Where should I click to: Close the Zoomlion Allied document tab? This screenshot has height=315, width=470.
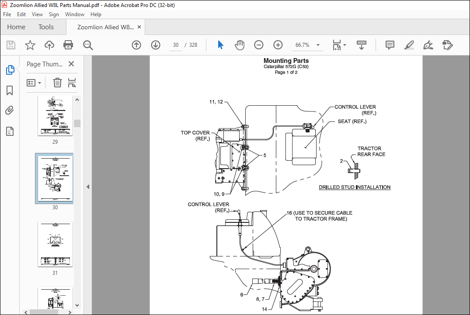(139, 27)
